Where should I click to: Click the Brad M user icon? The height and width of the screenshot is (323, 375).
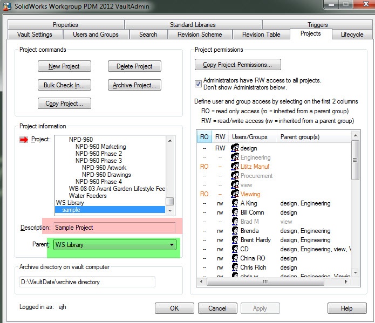click(235, 222)
